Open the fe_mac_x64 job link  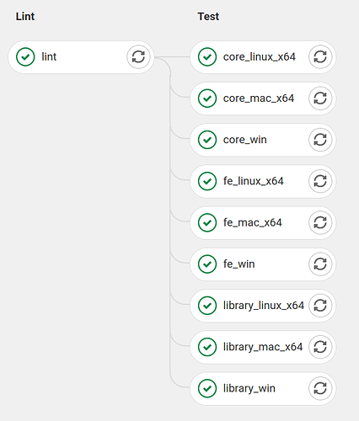click(253, 222)
